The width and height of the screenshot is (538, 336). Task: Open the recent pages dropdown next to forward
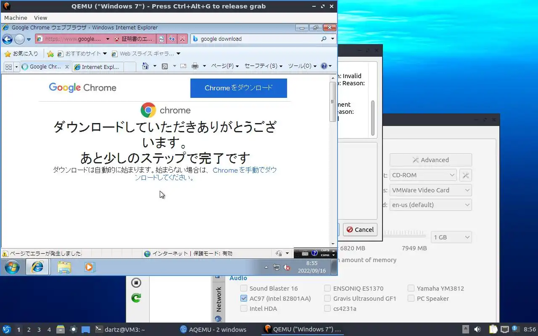[x=29, y=39]
